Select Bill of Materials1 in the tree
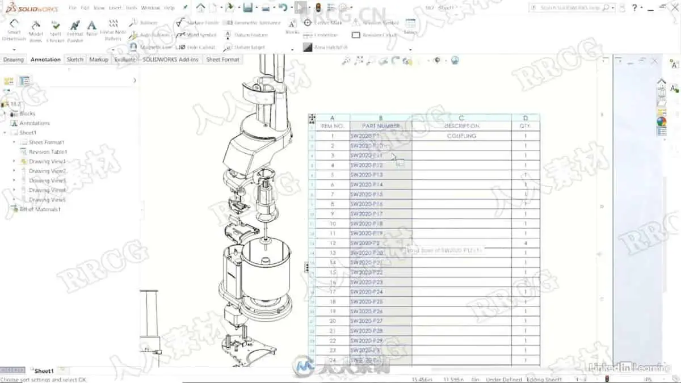The image size is (681, 383). [x=40, y=209]
